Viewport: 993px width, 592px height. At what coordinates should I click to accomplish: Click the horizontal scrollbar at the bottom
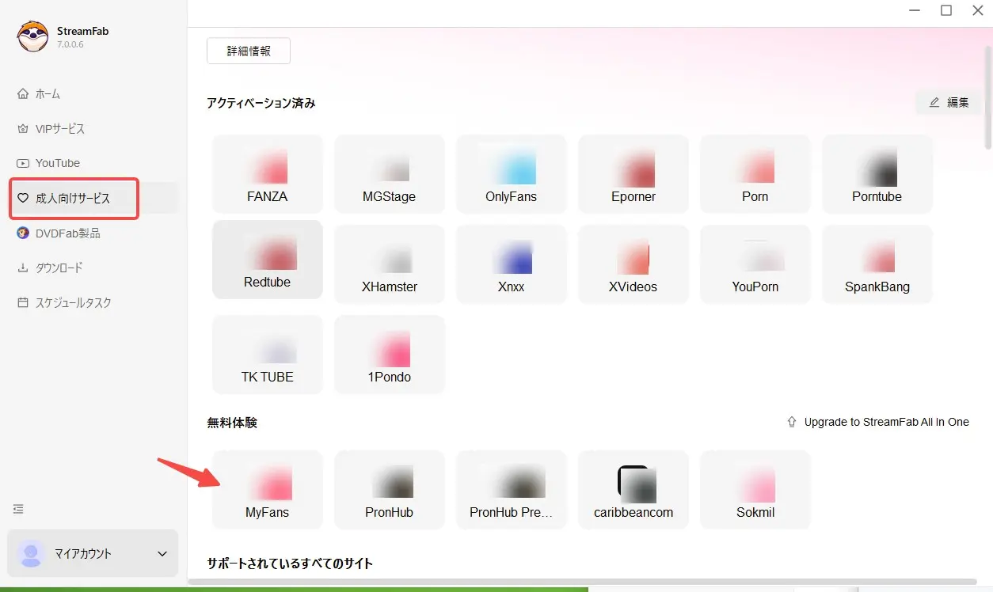point(582,583)
